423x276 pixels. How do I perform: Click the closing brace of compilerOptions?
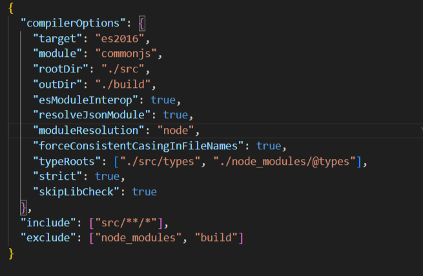tap(23, 207)
